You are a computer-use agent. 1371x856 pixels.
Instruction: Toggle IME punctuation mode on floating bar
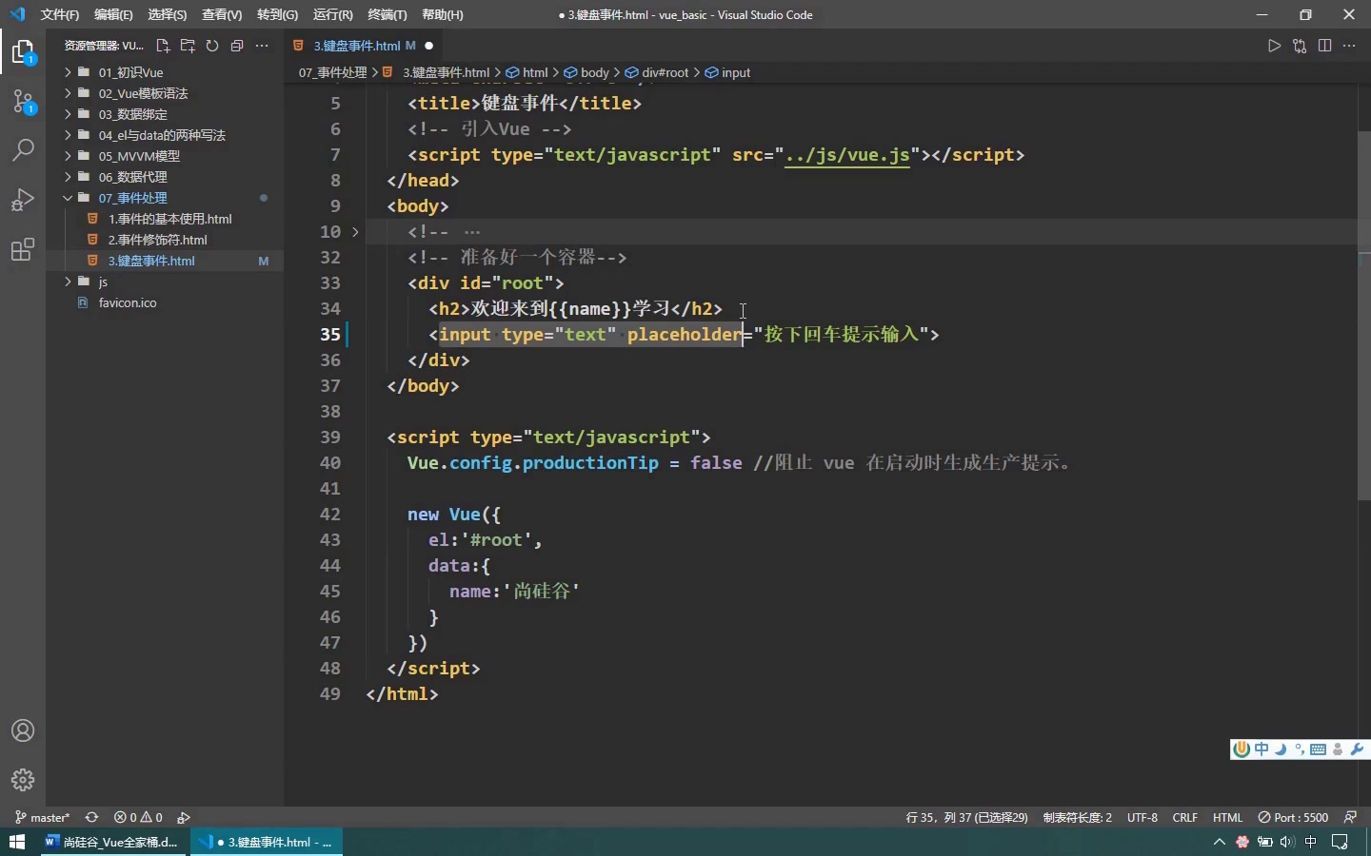[x=1300, y=749]
